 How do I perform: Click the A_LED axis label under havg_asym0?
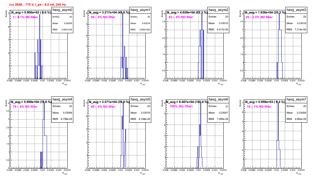(65, 84)
